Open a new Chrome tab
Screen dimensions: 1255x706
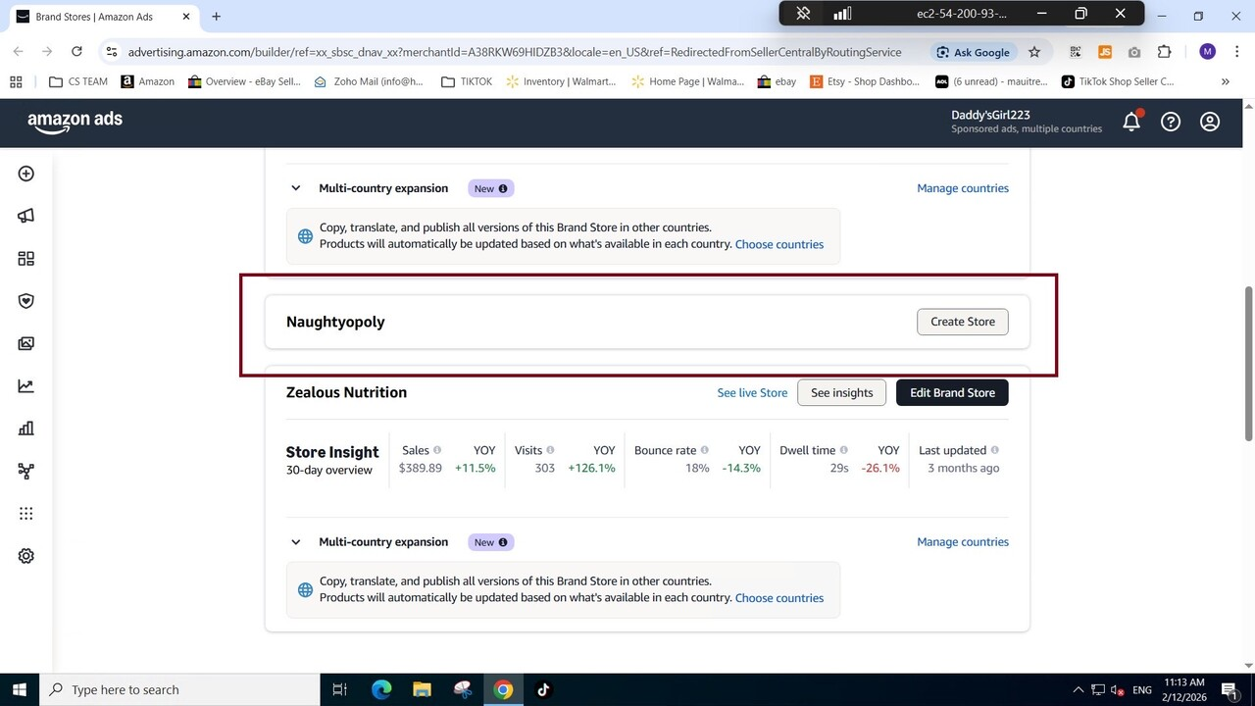pyautogui.click(x=216, y=17)
